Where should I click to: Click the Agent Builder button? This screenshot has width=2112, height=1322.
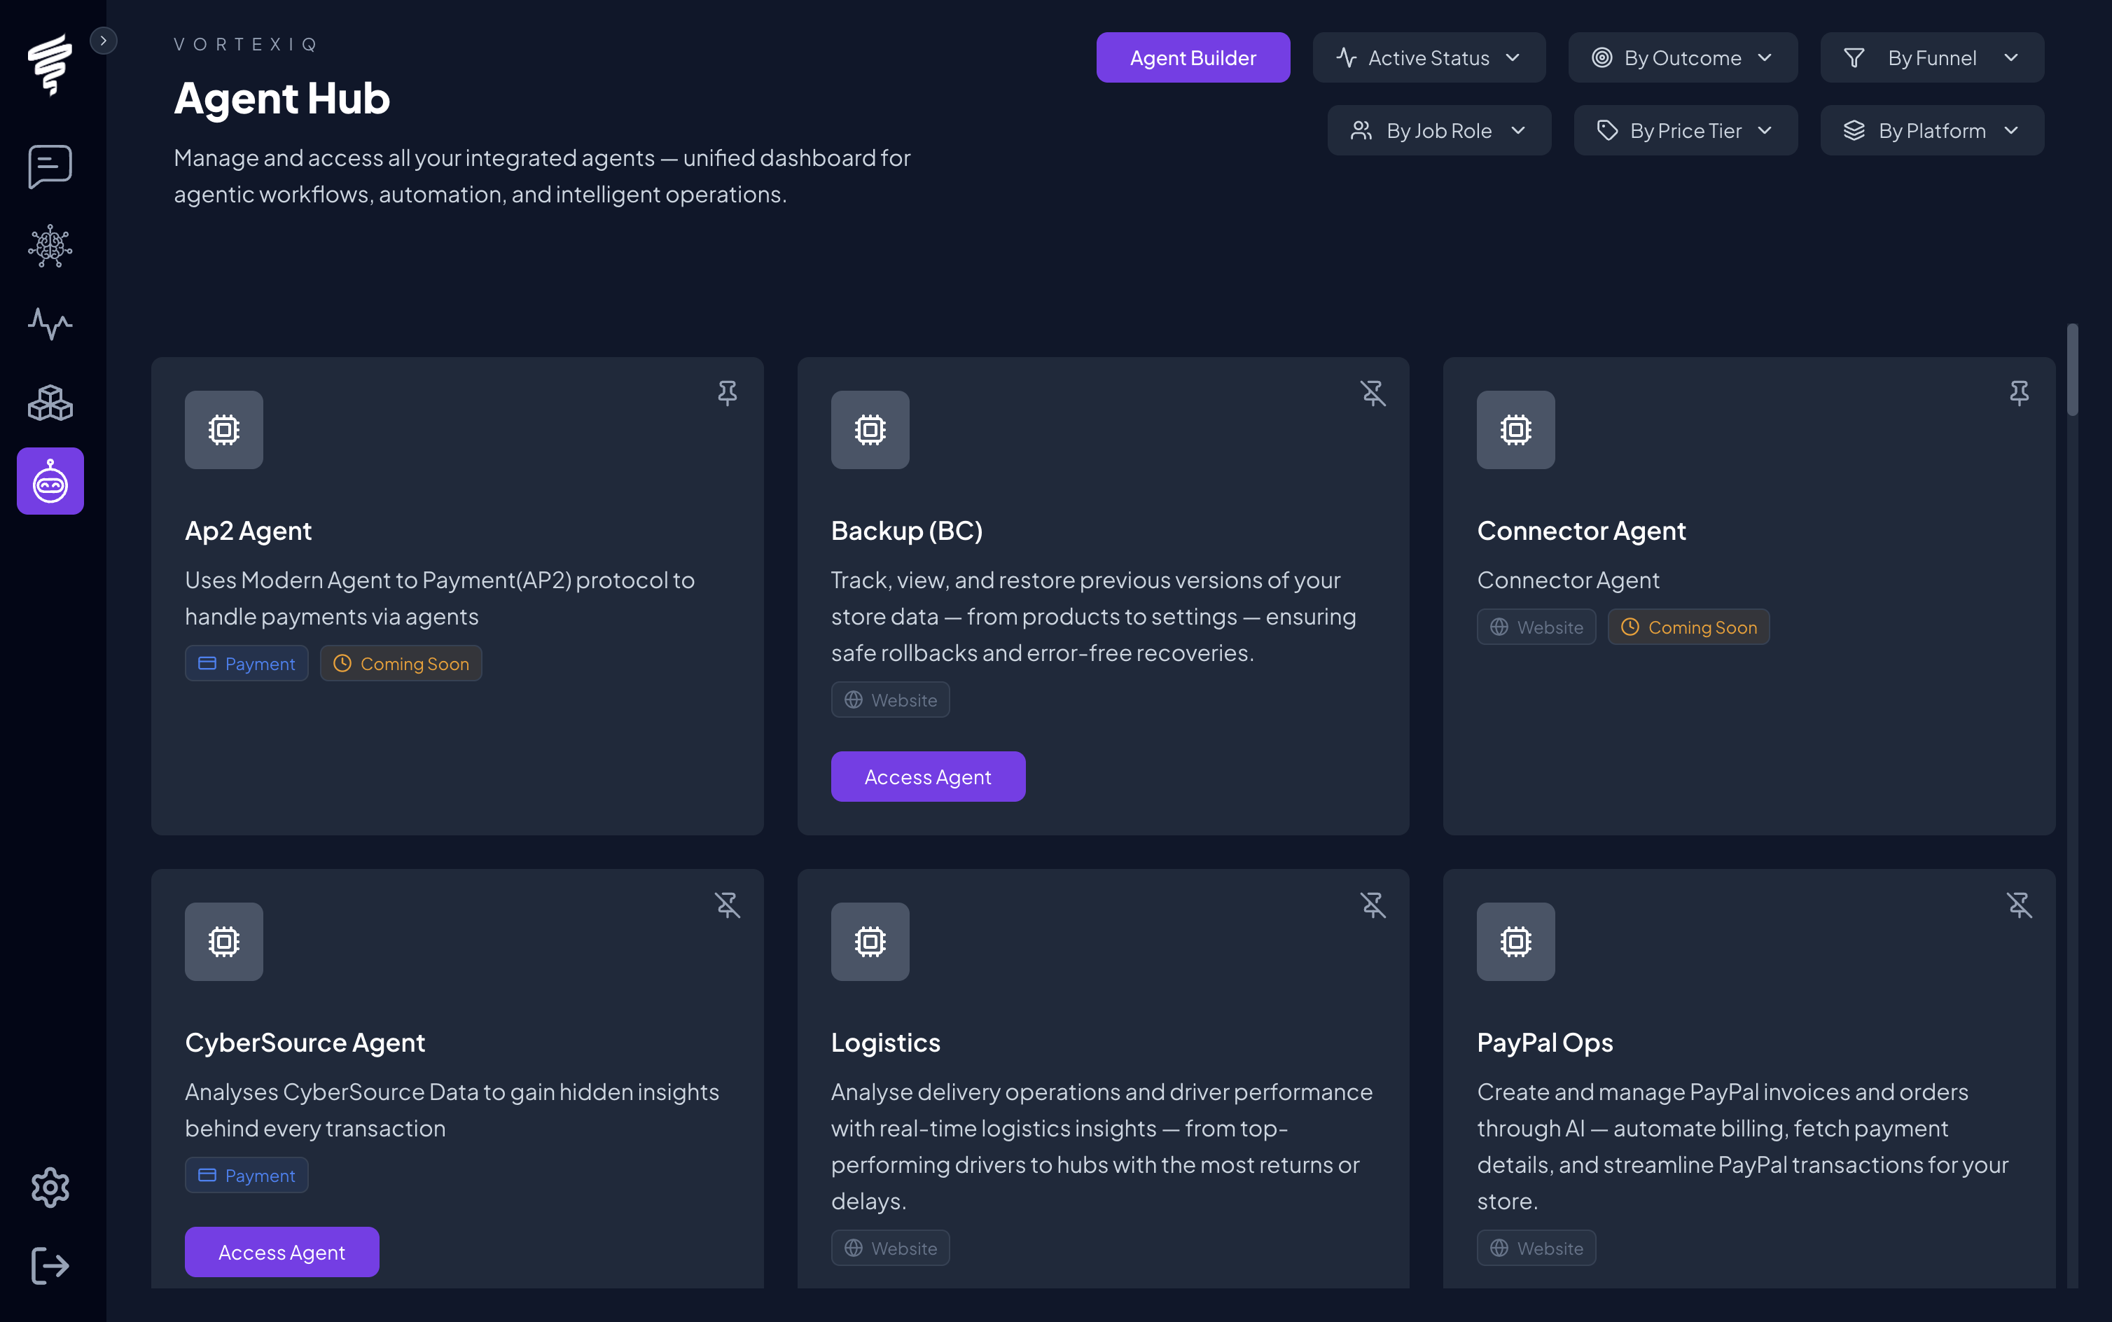(1193, 57)
